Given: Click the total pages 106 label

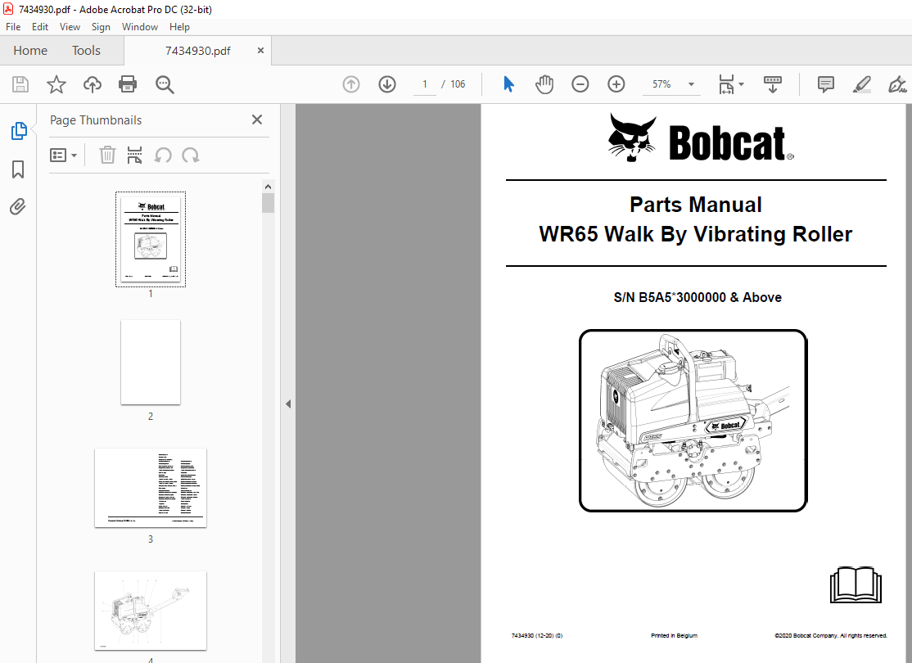Looking at the screenshot, I should click(458, 84).
